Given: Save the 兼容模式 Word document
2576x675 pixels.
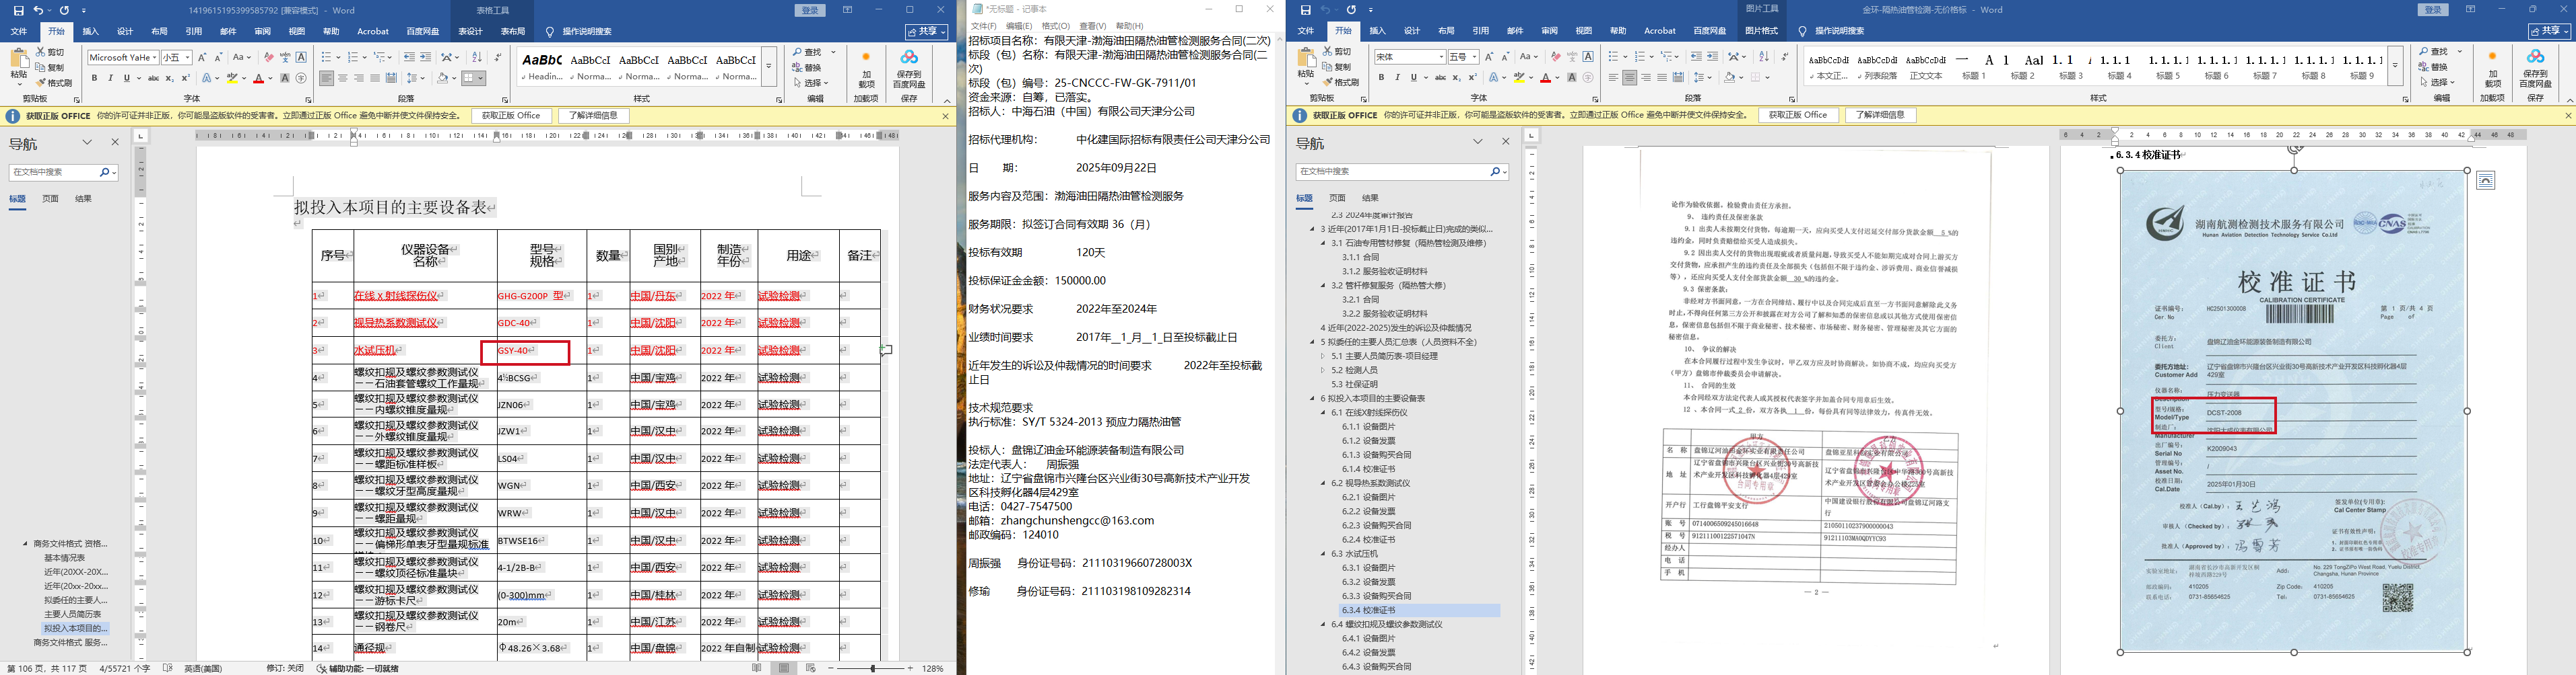Looking at the screenshot, I should [x=19, y=10].
